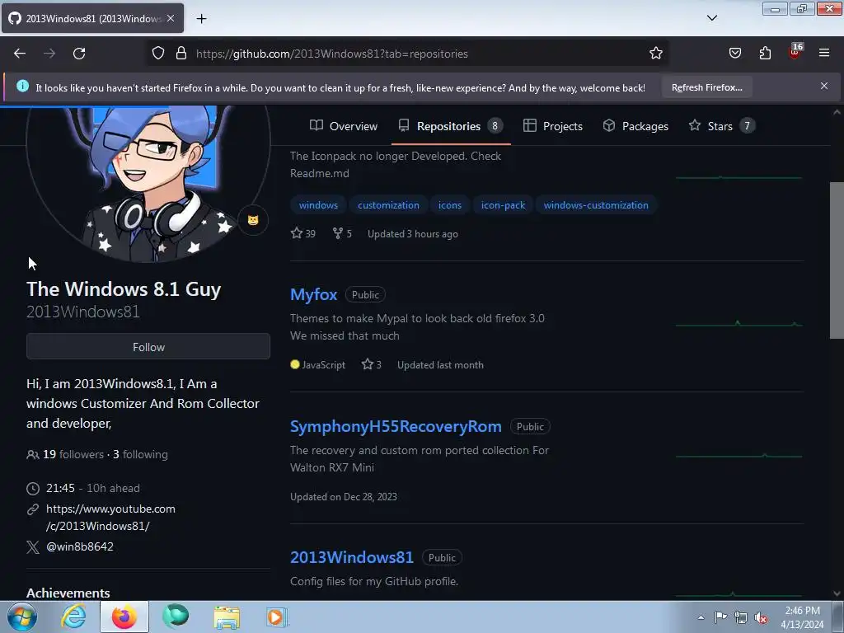Launch Windows Media Player from taskbar
Screen dimensions: 844x633
pyautogui.click(x=277, y=617)
